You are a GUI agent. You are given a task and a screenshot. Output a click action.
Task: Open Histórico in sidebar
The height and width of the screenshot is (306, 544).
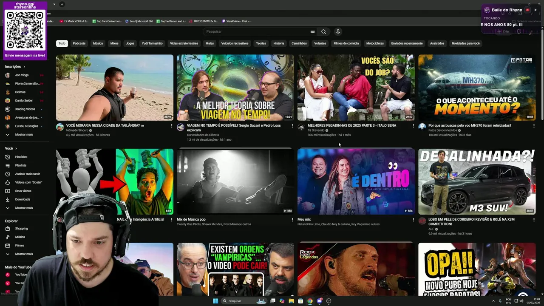tap(21, 157)
